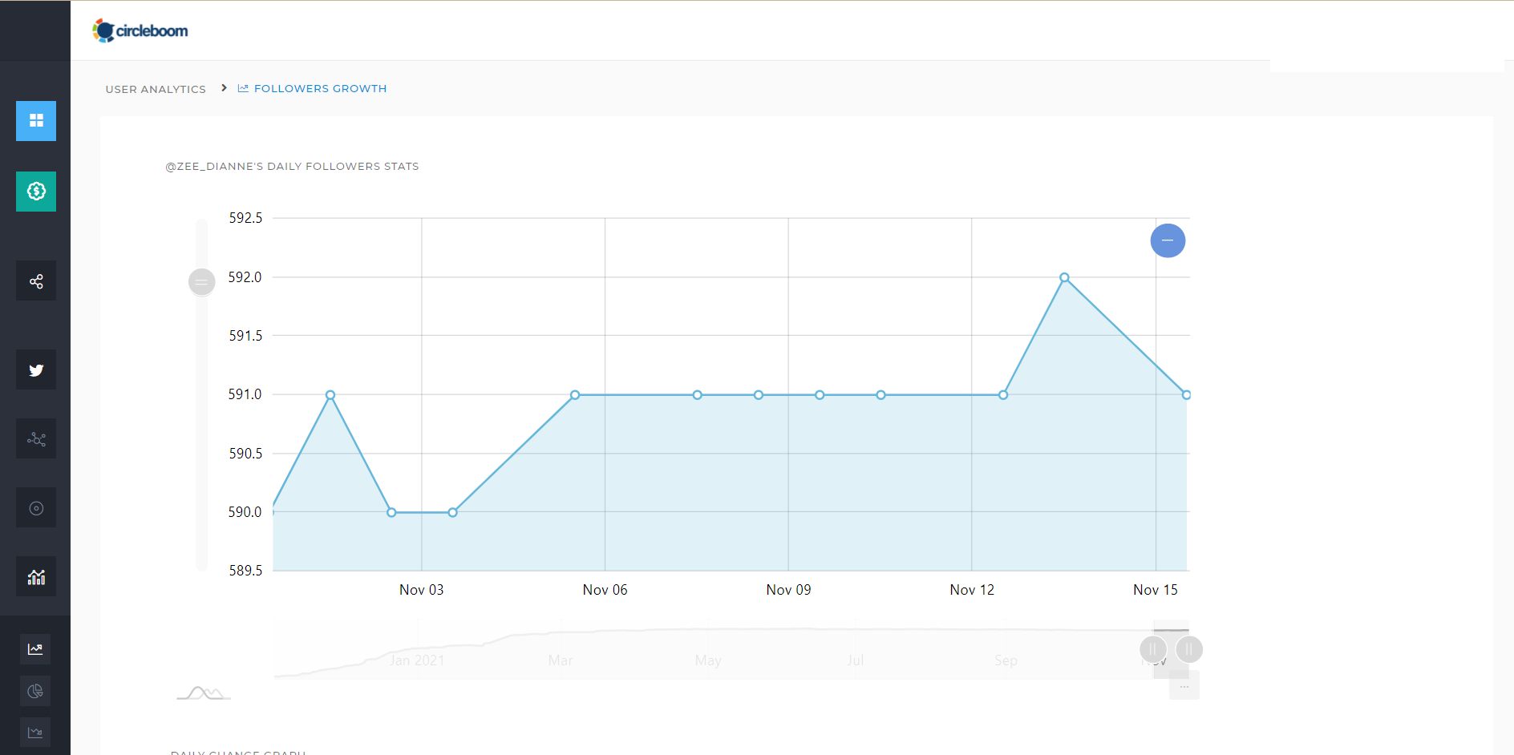
Task: Click the bottom trend chart icon
Action: click(34, 732)
